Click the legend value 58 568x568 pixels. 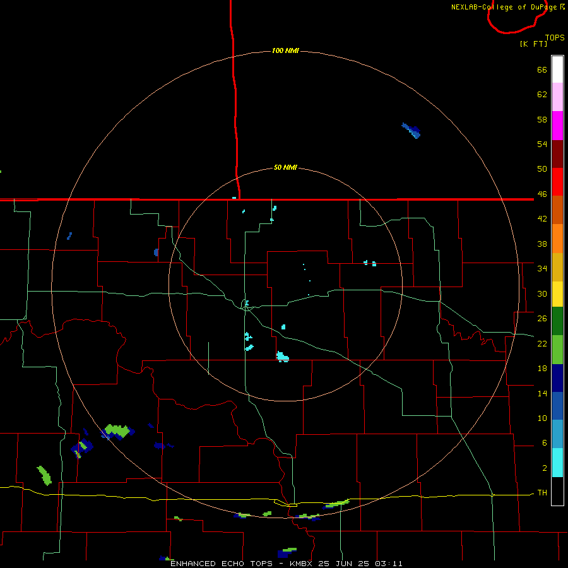tap(542, 119)
